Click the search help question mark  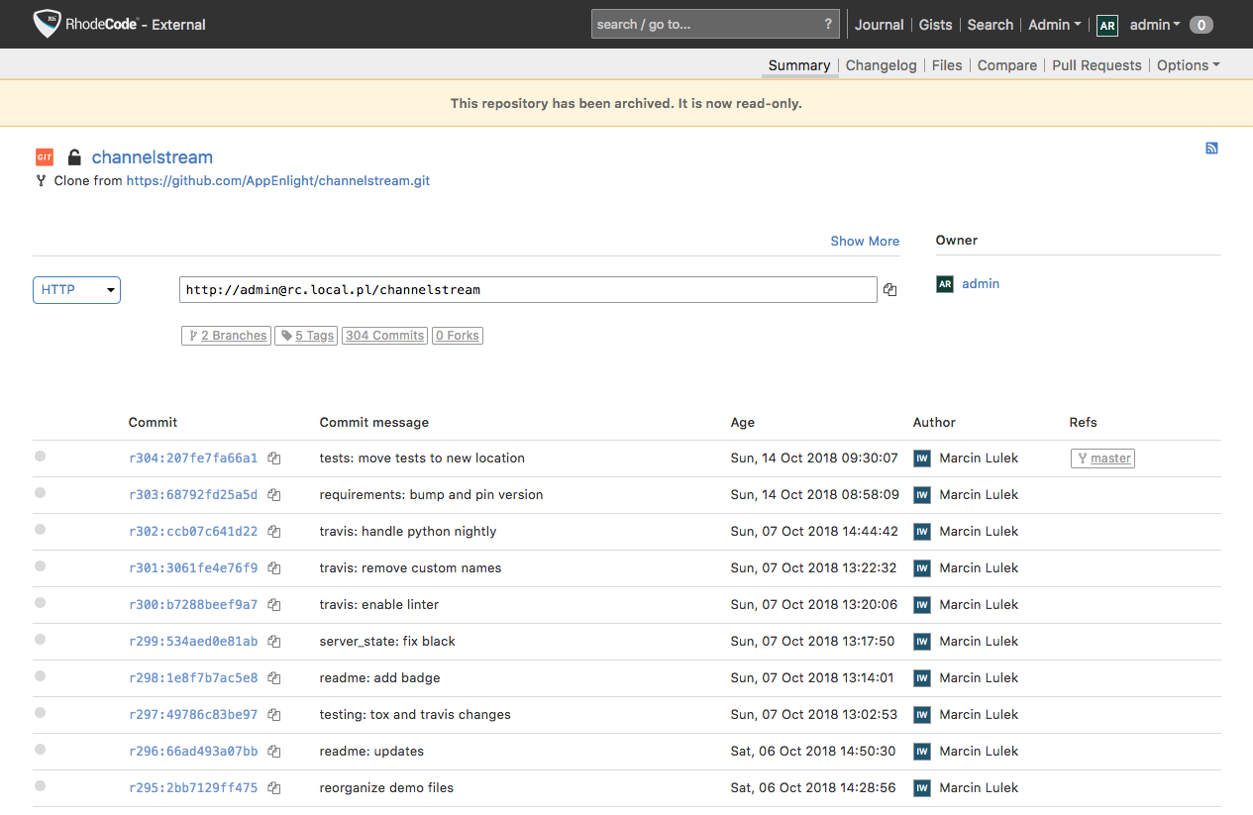(x=828, y=25)
